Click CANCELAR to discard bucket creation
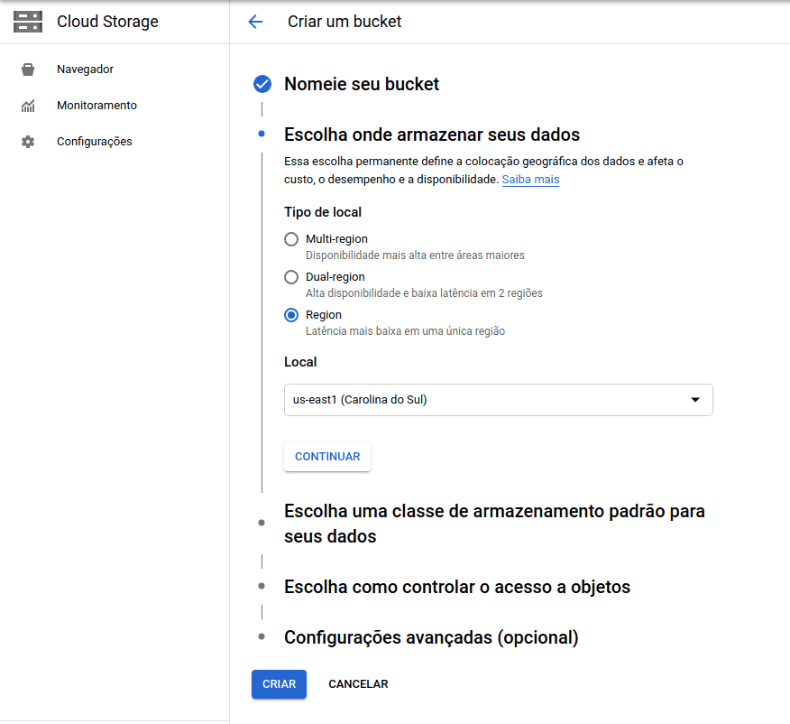Screen dimensions: 790x724 358,684
